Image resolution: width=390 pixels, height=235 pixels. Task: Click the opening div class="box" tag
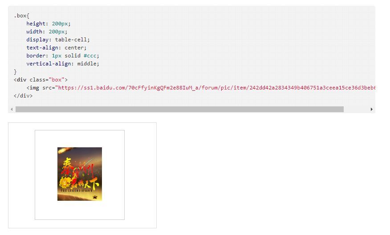(41, 80)
